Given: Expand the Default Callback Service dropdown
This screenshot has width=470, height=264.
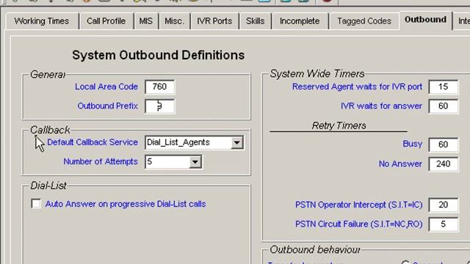Looking at the screenshot, I should tap(236, 143).
